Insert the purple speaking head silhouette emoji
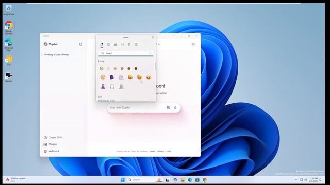Screen dimensions: 330x185 tap(112, 77)
